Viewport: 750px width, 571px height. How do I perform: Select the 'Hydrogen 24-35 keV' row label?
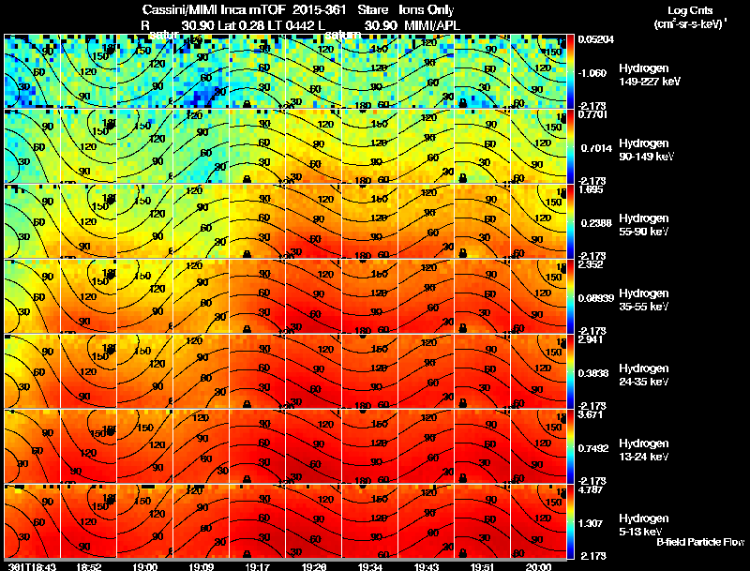tap(644, 375)
